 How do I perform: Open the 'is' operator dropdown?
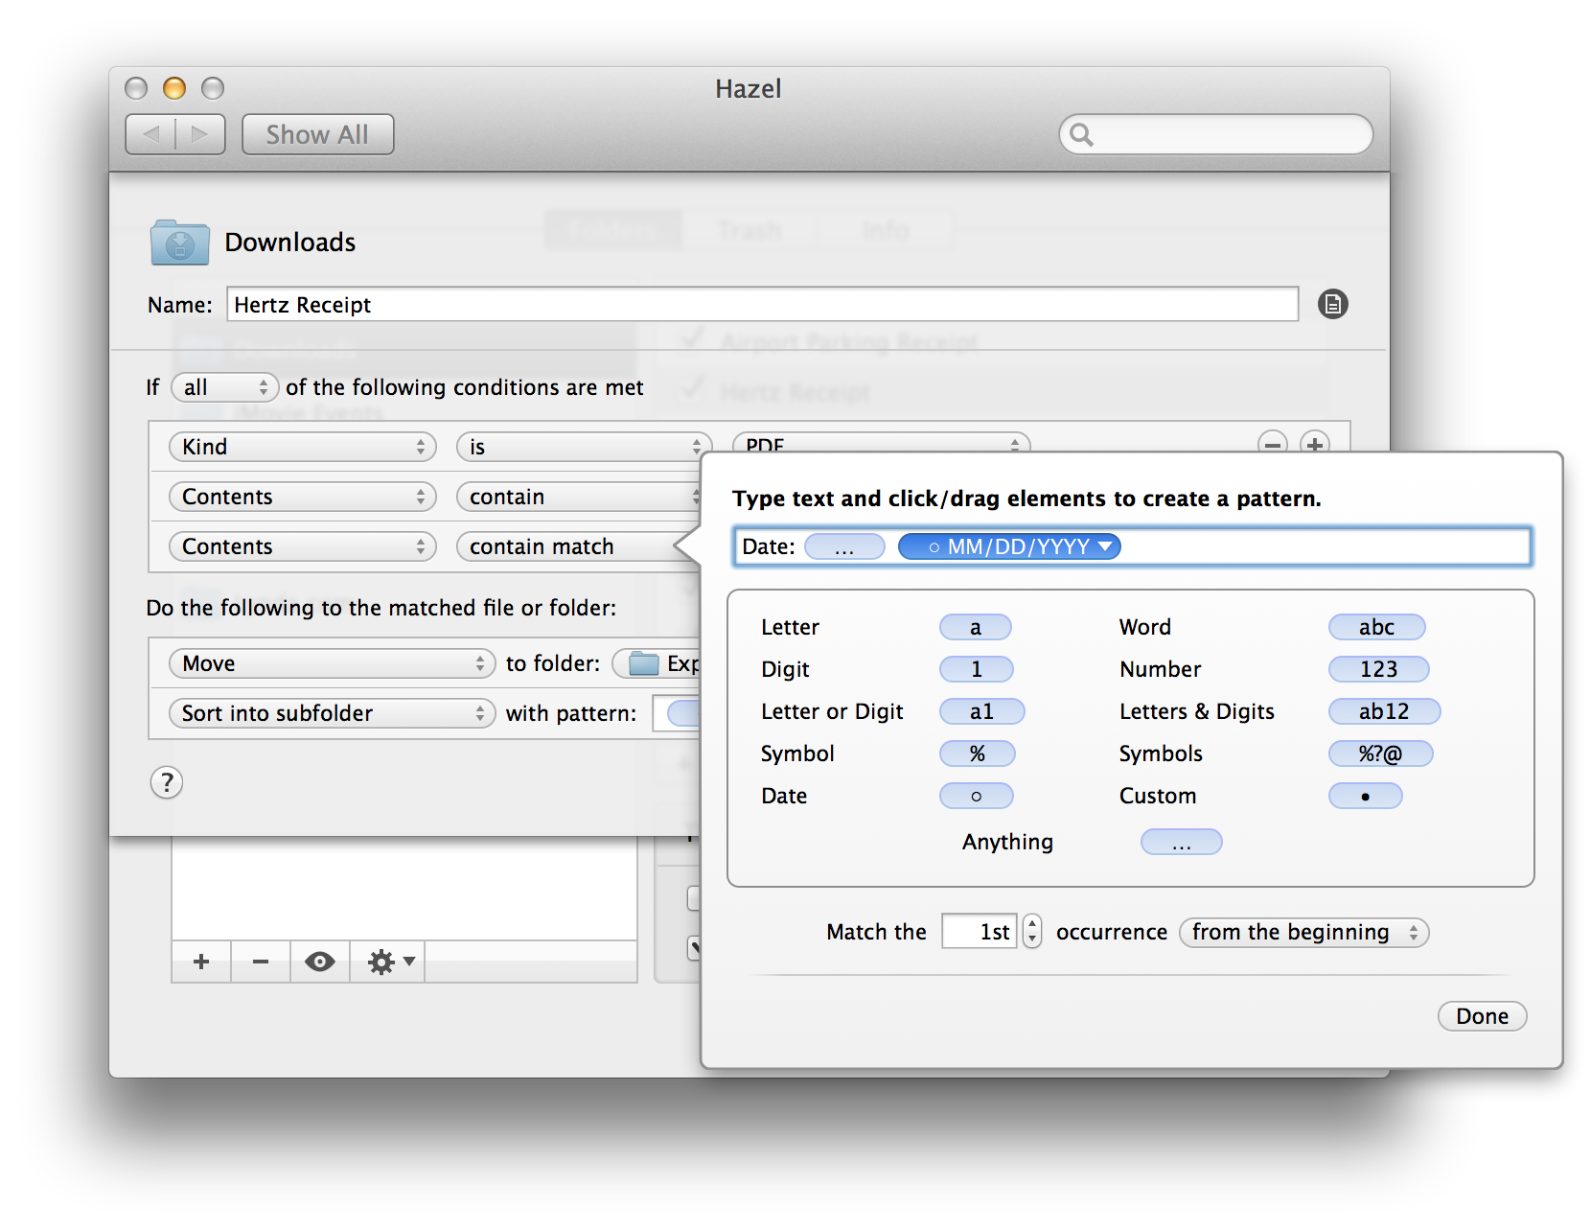point(584,447)
